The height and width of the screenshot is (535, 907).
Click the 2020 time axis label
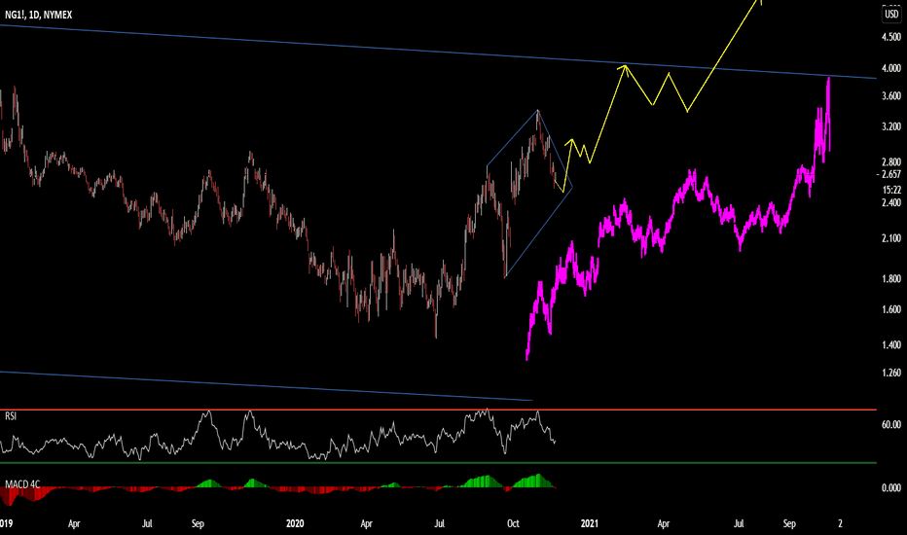[x=295, y=524]
